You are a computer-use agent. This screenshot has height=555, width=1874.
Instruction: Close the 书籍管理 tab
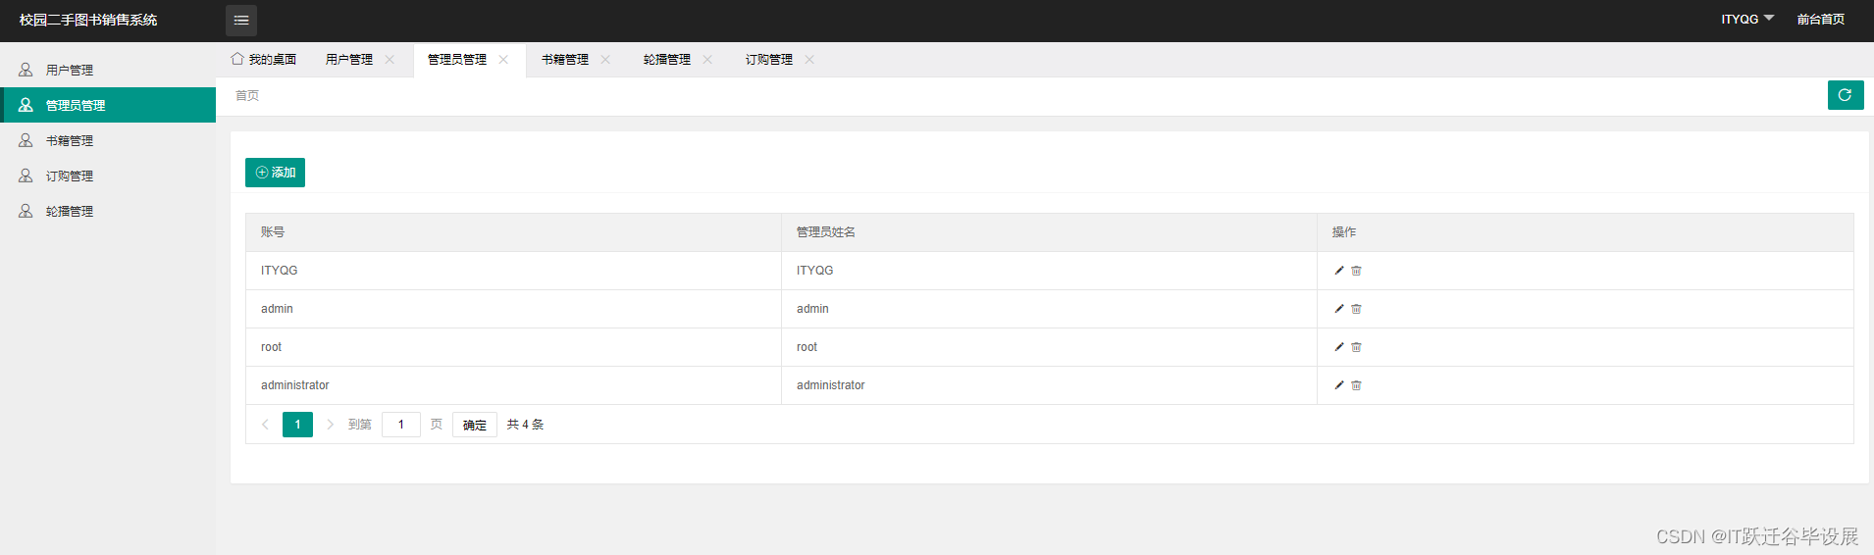tap(605, 60)
